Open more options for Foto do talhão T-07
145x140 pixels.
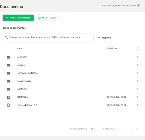[138, 105]
